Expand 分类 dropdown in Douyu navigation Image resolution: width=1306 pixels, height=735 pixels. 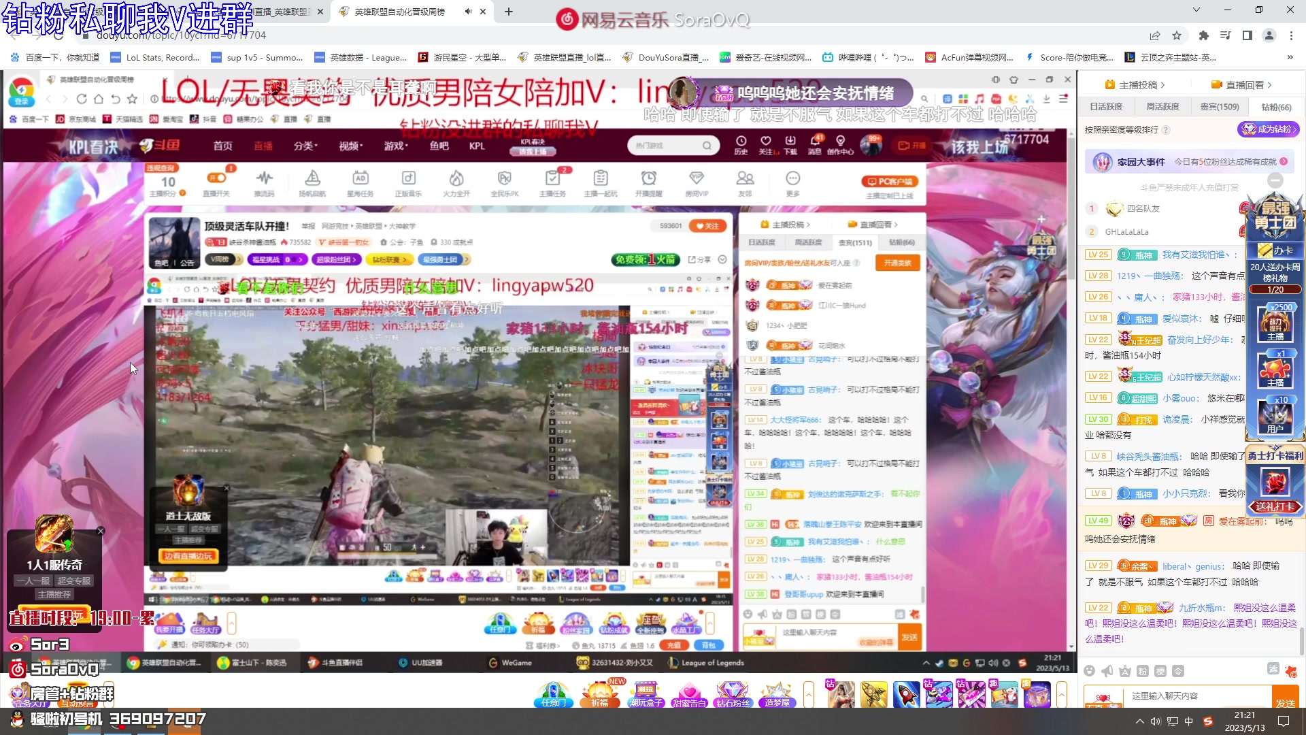305,146
